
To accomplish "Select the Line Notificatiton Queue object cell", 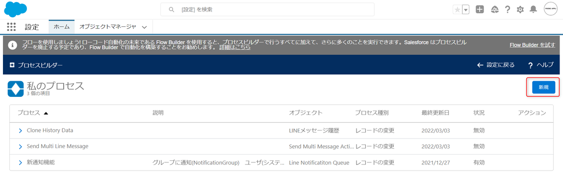I will point(319,162).
